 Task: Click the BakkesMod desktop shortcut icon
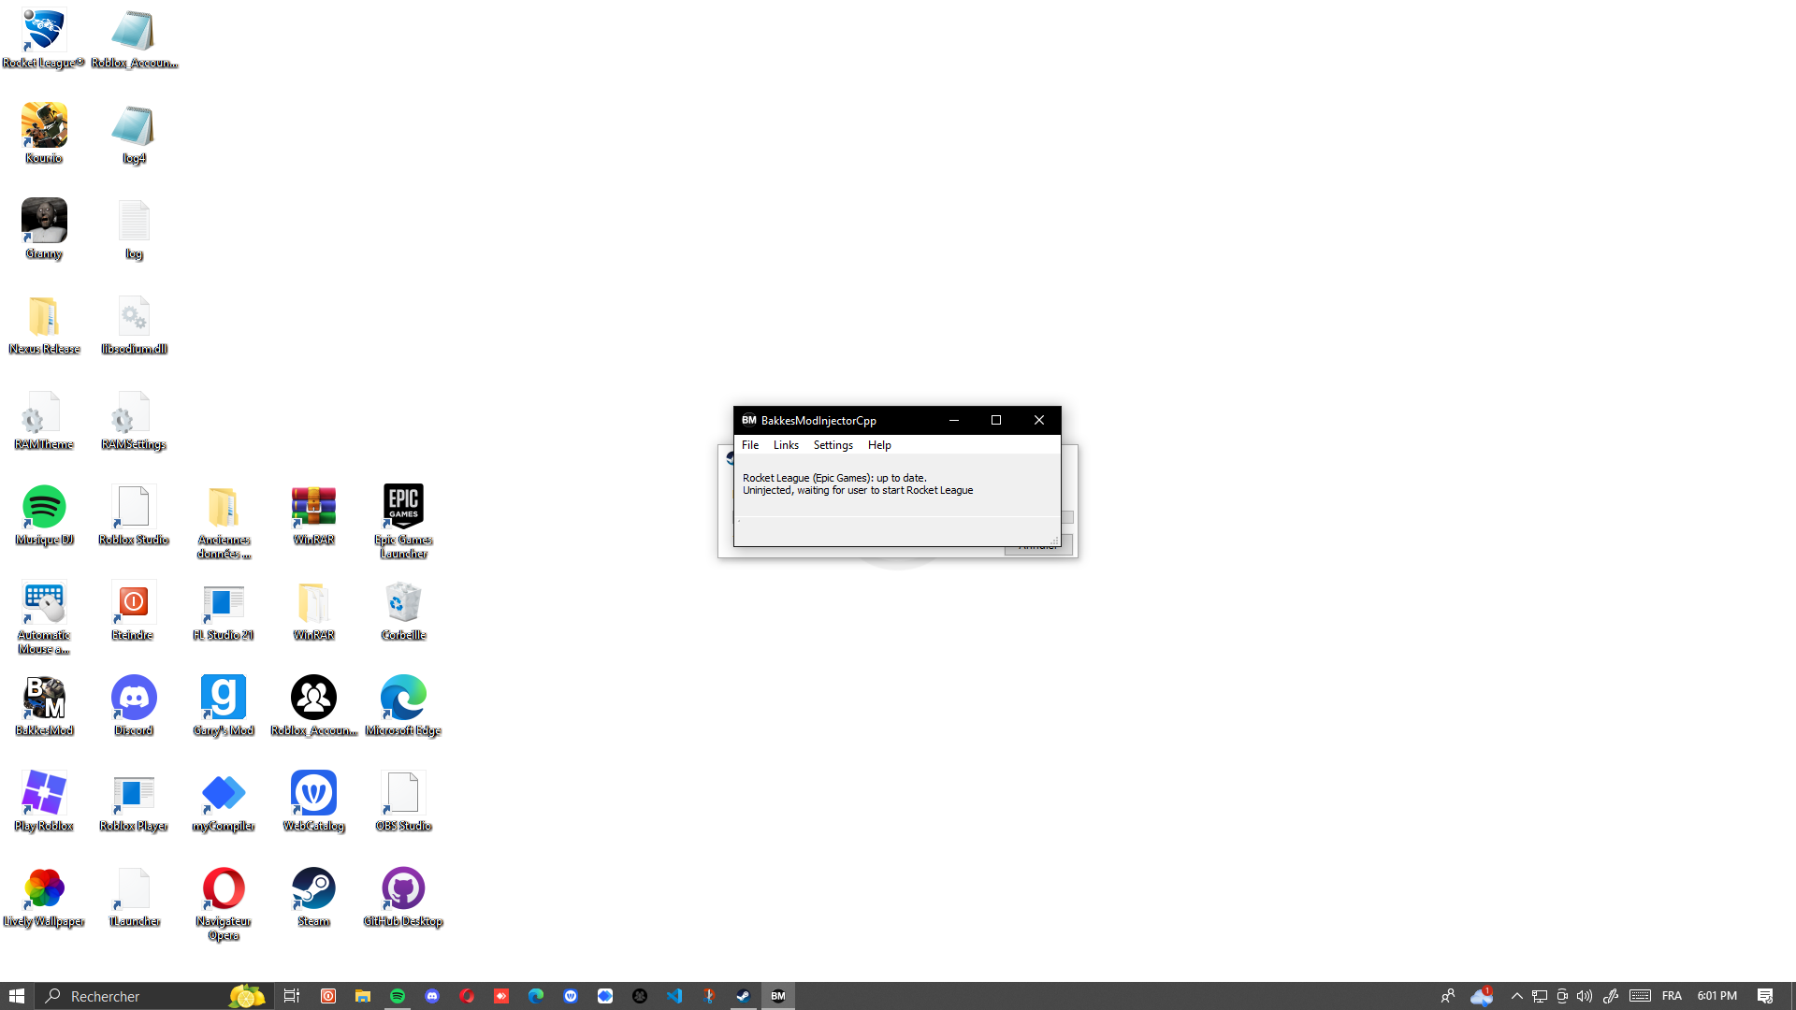click(44, 698)
